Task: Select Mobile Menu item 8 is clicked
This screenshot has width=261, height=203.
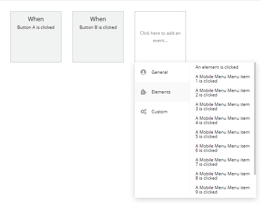Action: click(x=222, y=176)
